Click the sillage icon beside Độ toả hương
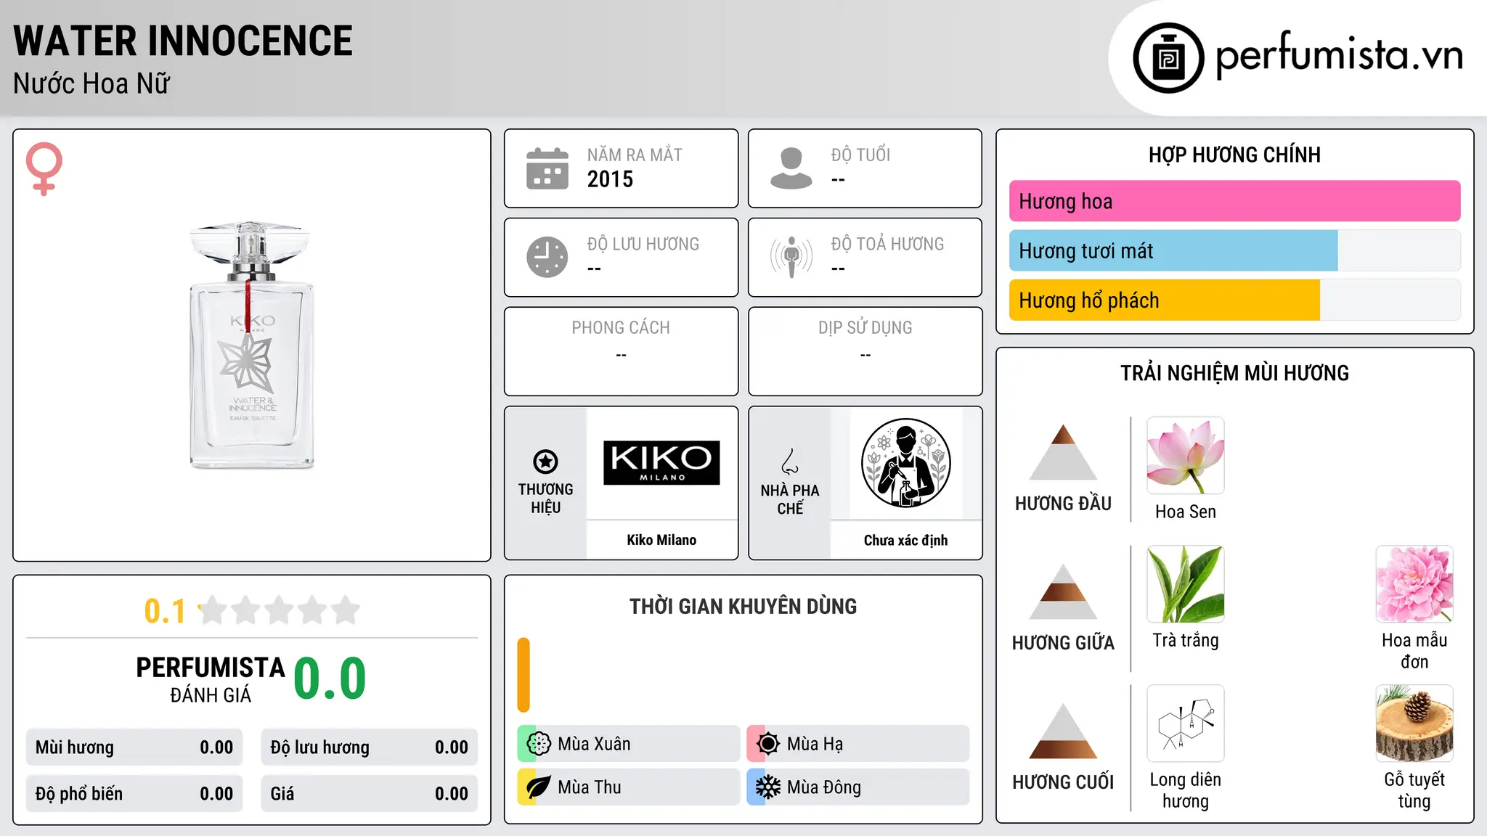This screenshot has height=836, width=1487. coord(791,257)
